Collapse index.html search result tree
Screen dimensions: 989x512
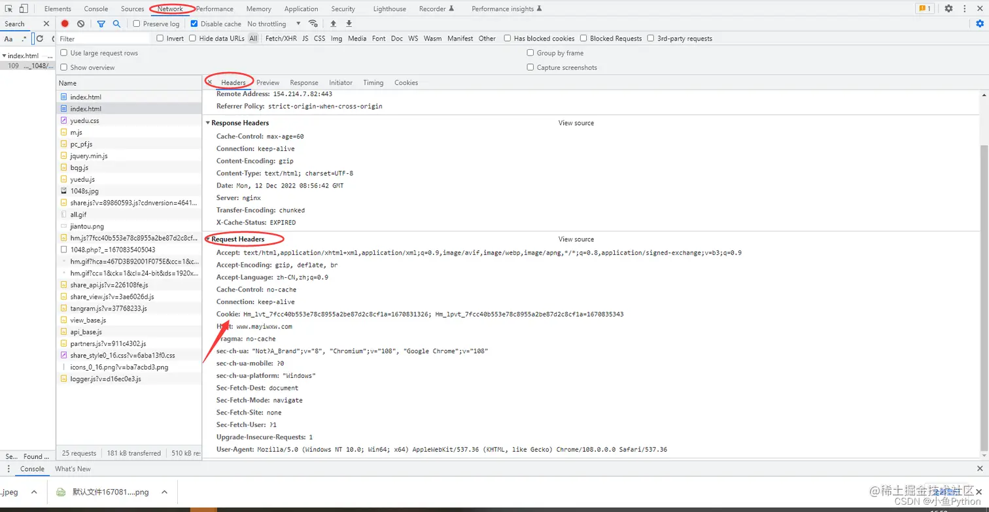click(4, 56)
